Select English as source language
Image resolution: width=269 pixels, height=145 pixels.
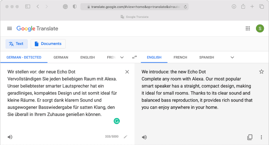(87, 57)
